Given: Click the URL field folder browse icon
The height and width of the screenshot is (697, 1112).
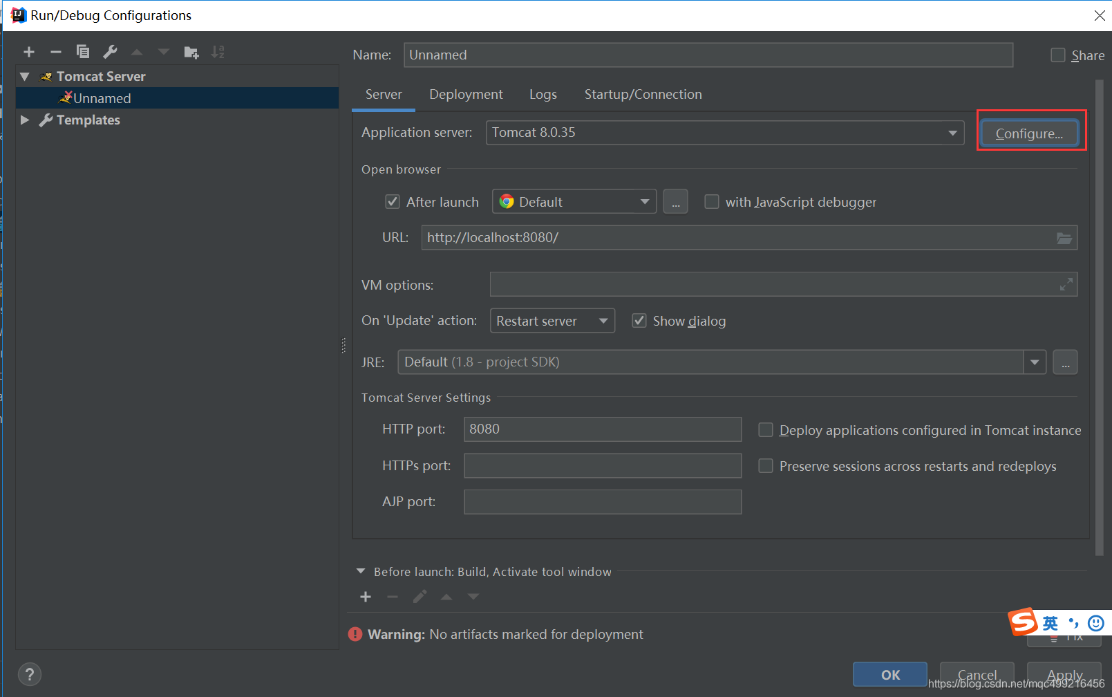Looking at the screenshot, I should pyautogui.click(x=1064, y=238).
